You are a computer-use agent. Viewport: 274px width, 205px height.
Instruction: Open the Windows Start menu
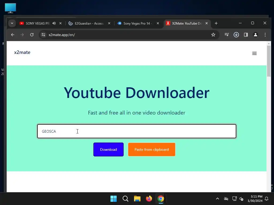[113, 199]
